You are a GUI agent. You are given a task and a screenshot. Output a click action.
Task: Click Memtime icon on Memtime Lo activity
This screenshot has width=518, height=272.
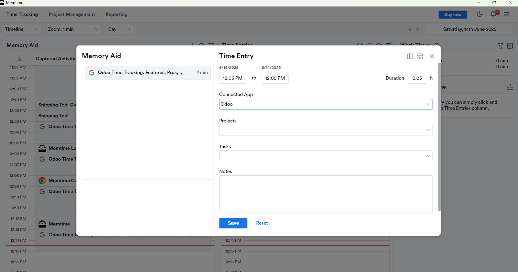pos(42,148)
